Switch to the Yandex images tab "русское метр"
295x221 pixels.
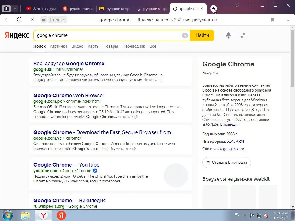(x=115, y=9)
